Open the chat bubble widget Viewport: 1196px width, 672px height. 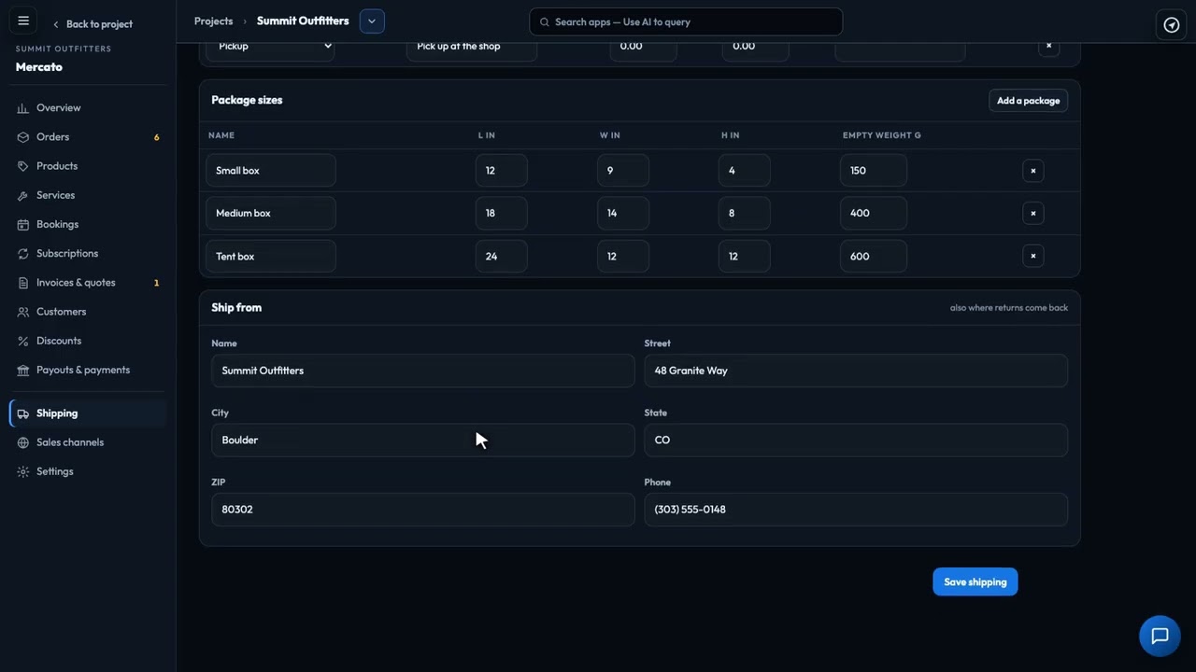click(x=1160, y=636)
